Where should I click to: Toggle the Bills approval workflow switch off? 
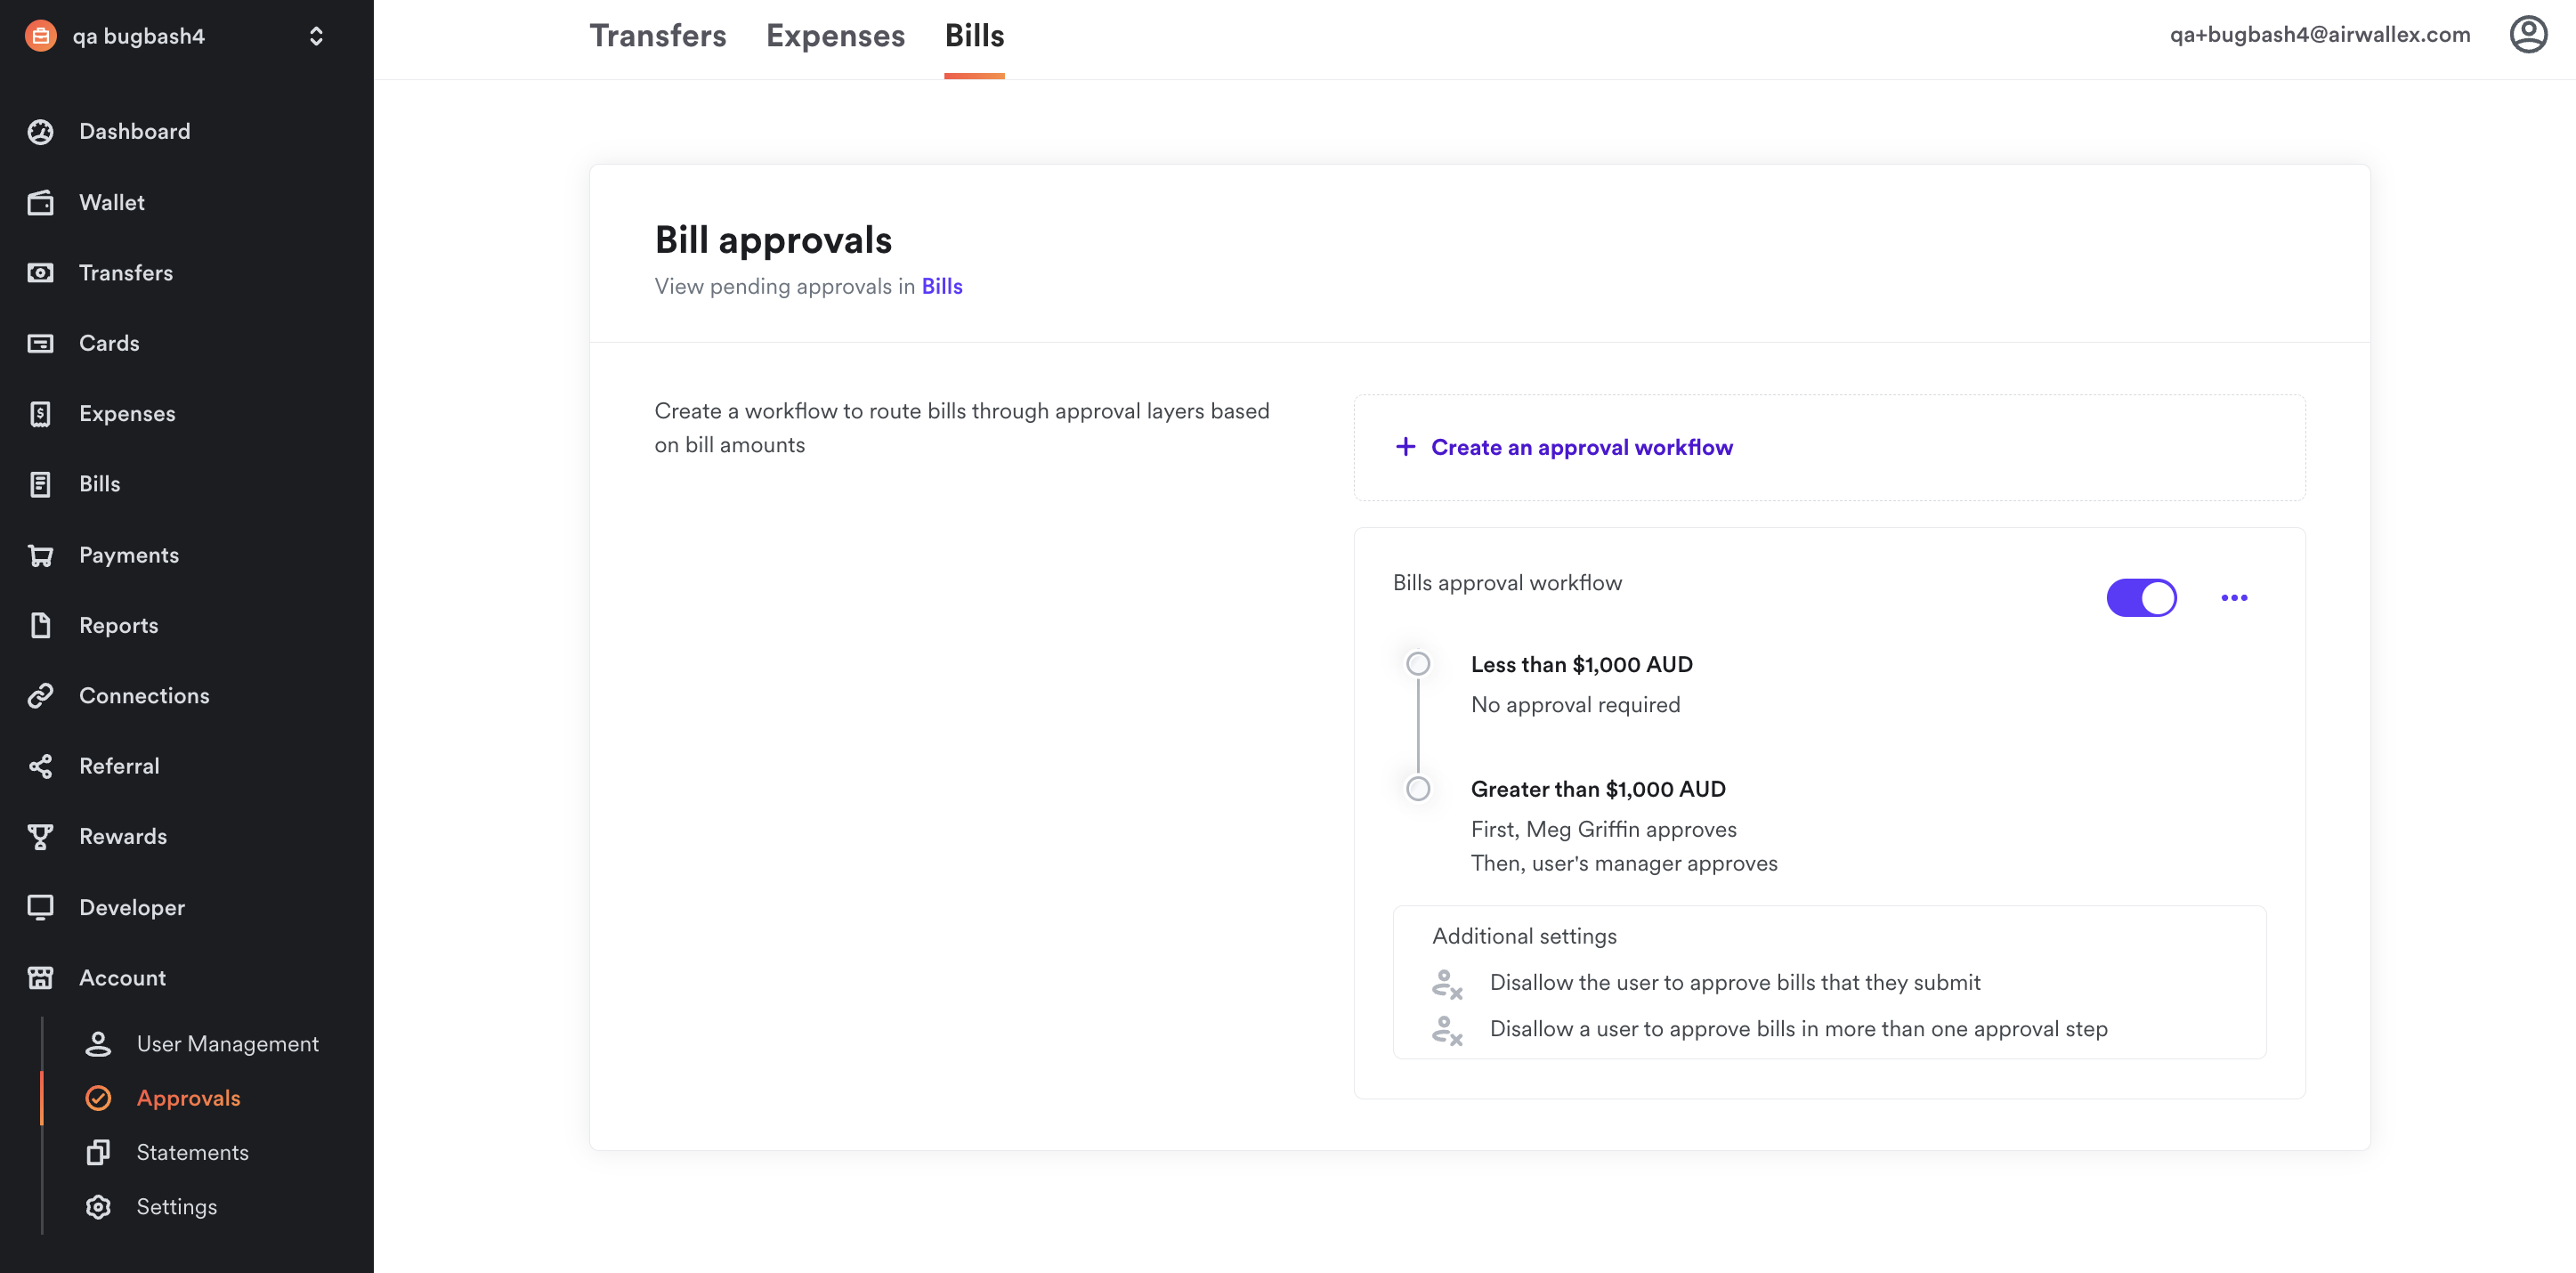(x=2141, y=598)
